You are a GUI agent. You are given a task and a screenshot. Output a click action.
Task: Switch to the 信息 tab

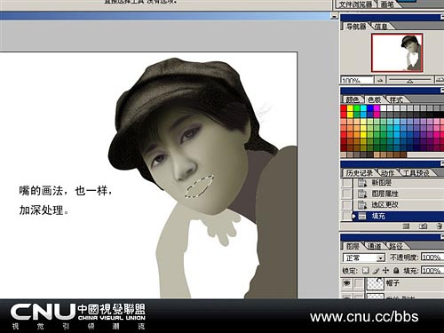click(x=381, y=27)
